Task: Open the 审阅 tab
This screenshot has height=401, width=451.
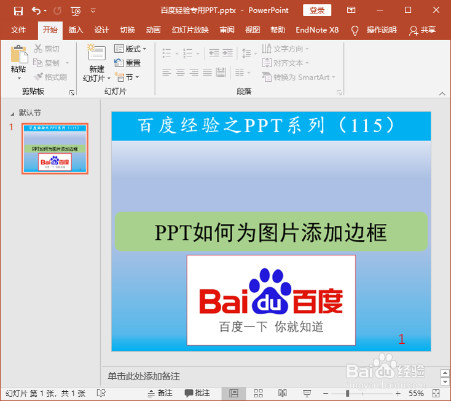Action: pyautogui.click(x=227, y=30)
